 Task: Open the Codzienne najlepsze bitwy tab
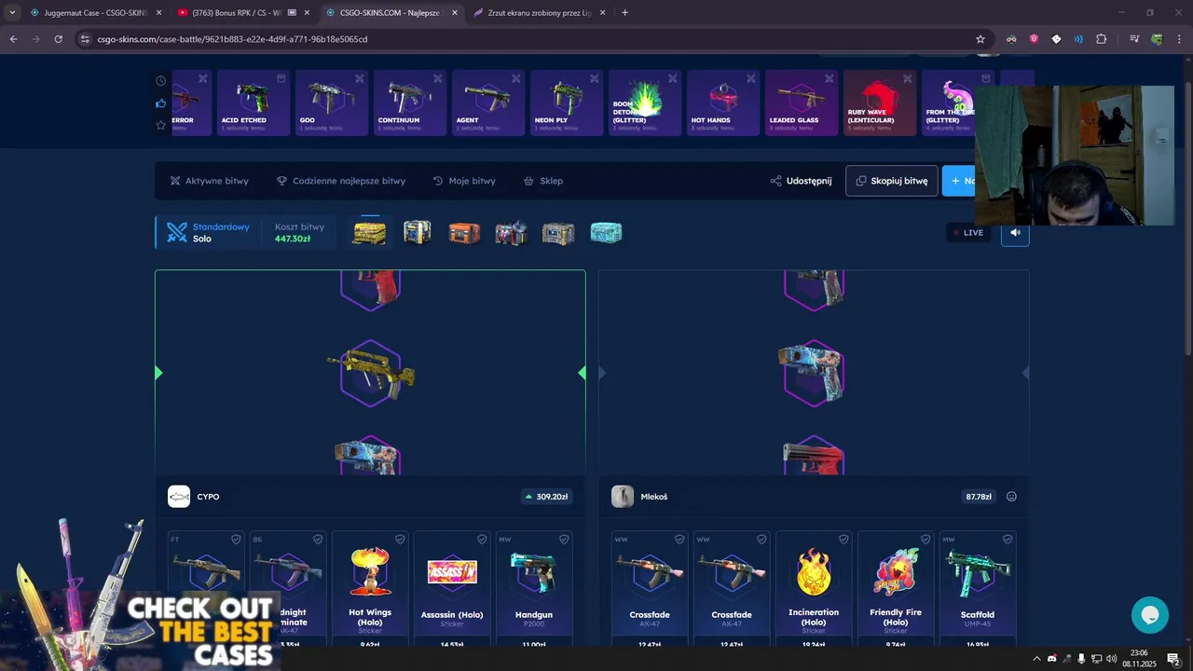(x=341, y=181)
